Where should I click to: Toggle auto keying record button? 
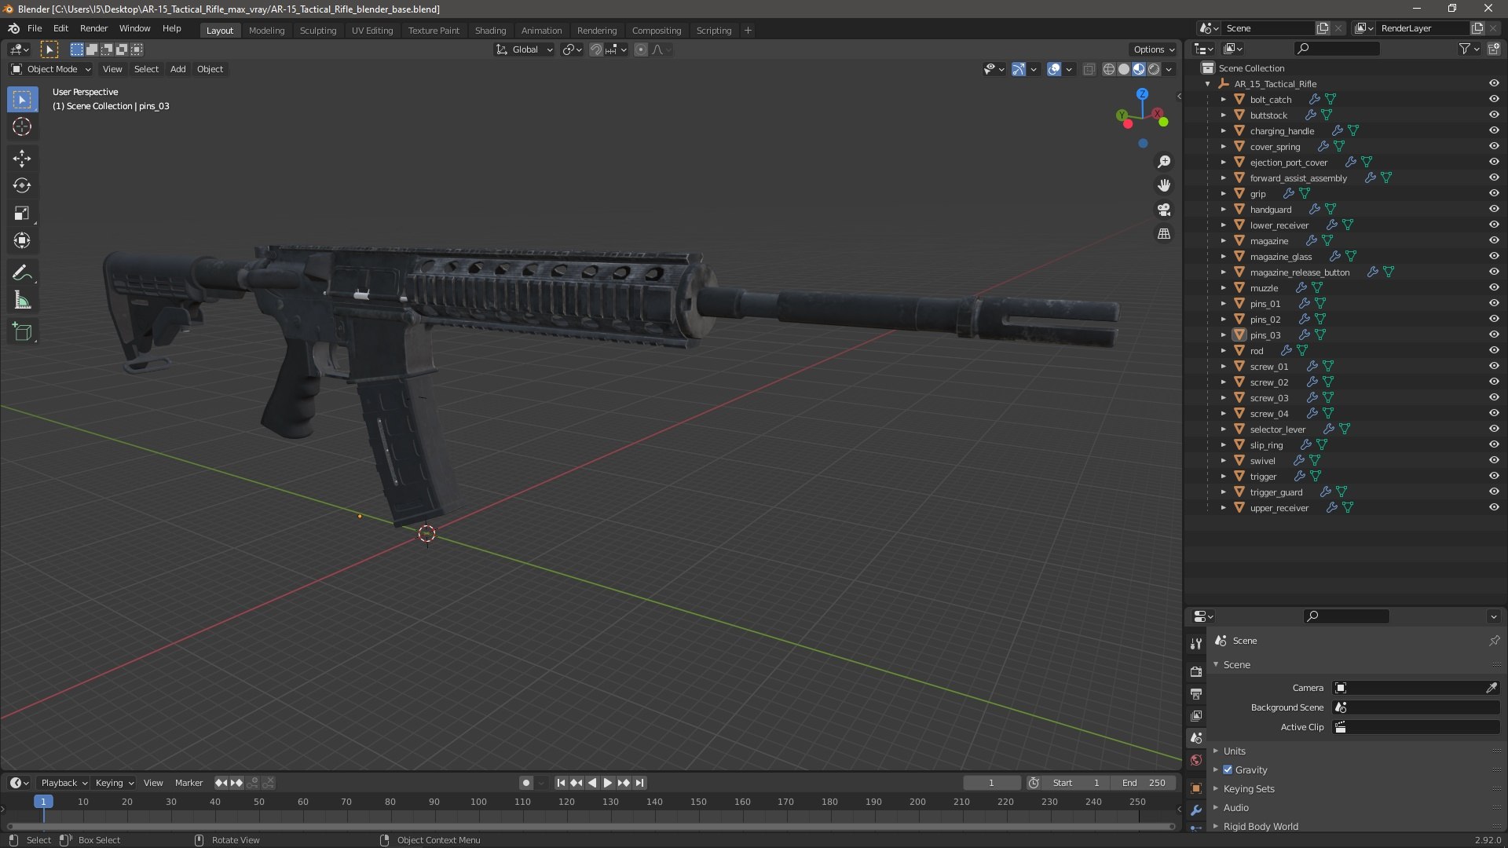tap(526, 783)
